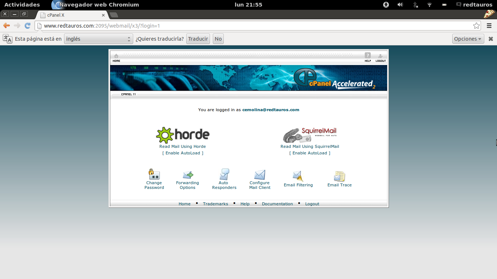Reload the page with refresh icon

click(27, 25)
